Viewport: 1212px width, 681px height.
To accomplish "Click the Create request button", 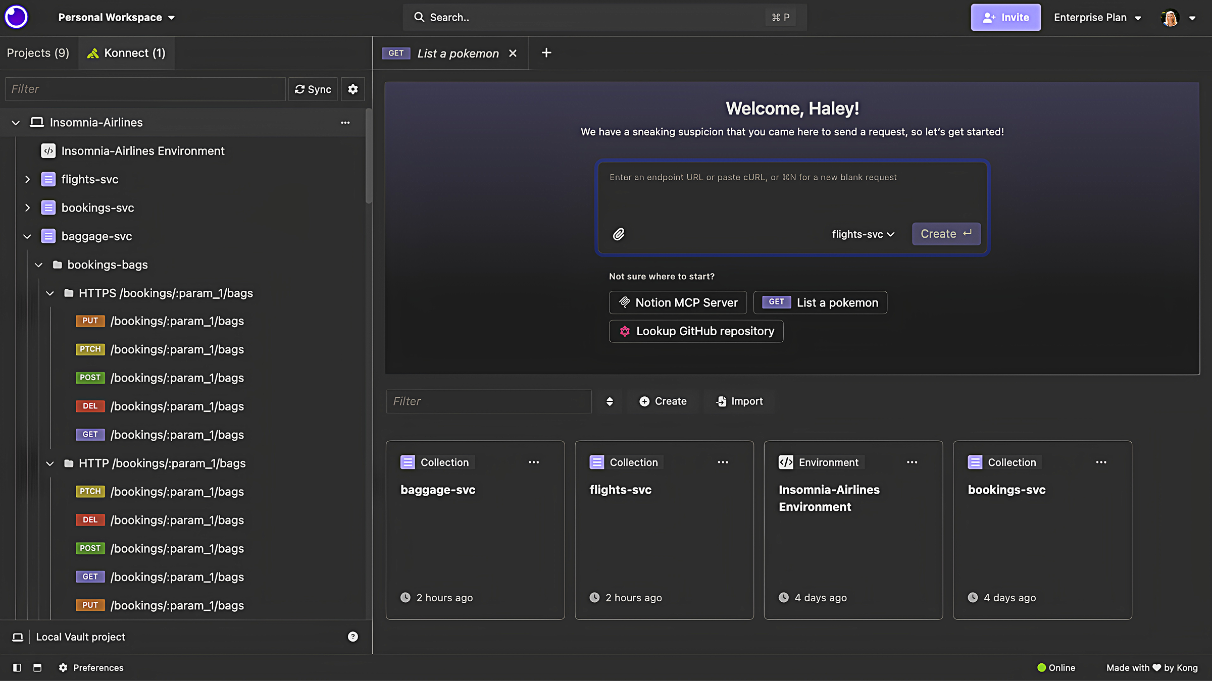I will (x=946, y=234).
